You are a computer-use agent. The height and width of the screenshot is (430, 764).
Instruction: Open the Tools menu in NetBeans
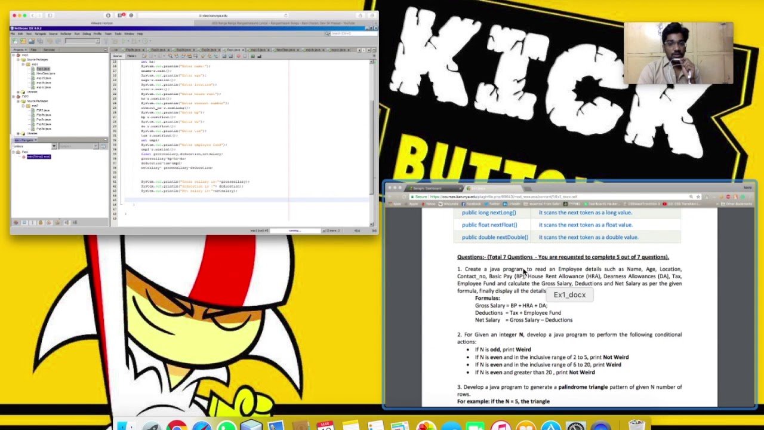point(118,34)
